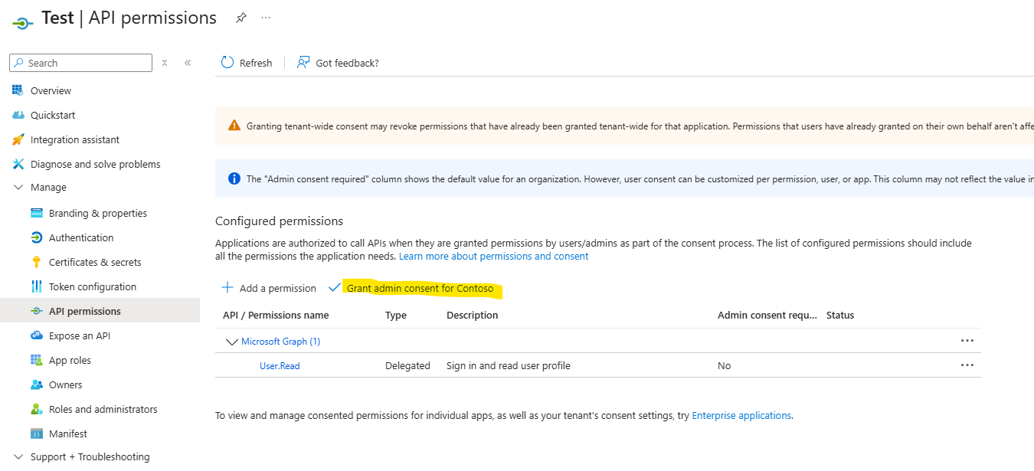
Task: Open Owners page
Action: coord(65,384)
